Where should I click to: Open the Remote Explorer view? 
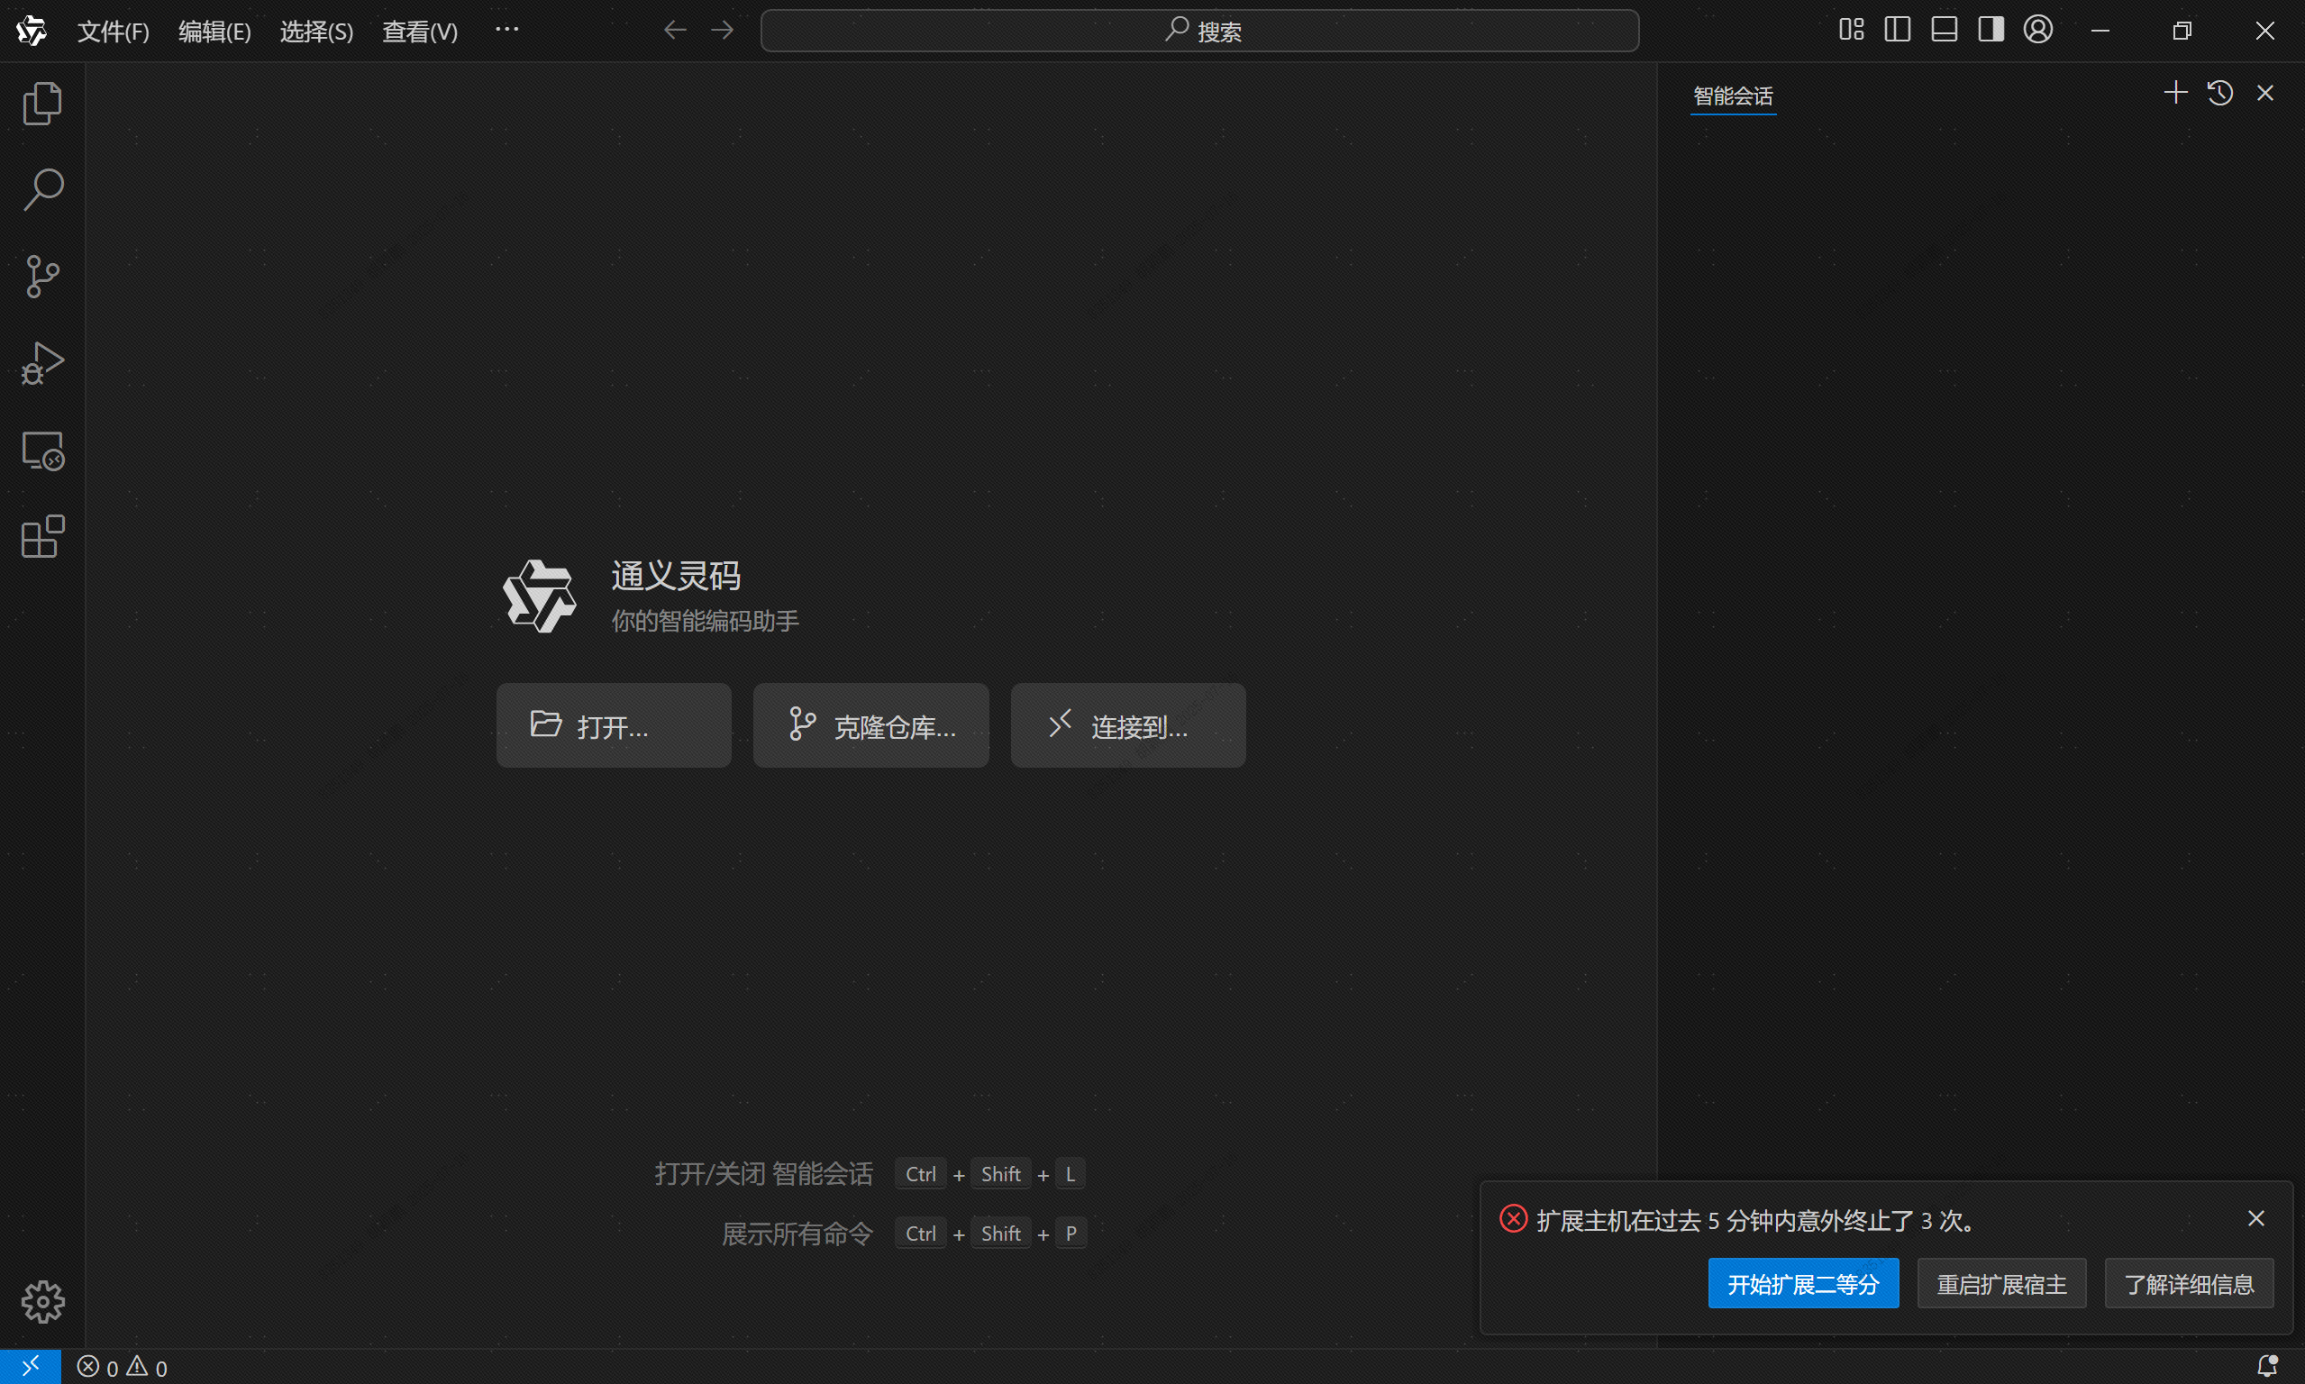(x=42, y=451)
